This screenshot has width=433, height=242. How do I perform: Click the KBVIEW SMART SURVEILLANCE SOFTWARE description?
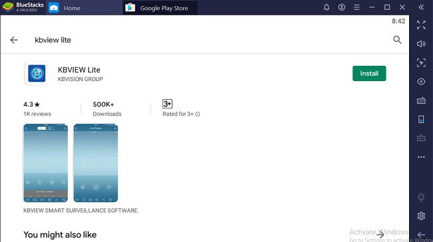pyautogui.click(x=81, y=211)
